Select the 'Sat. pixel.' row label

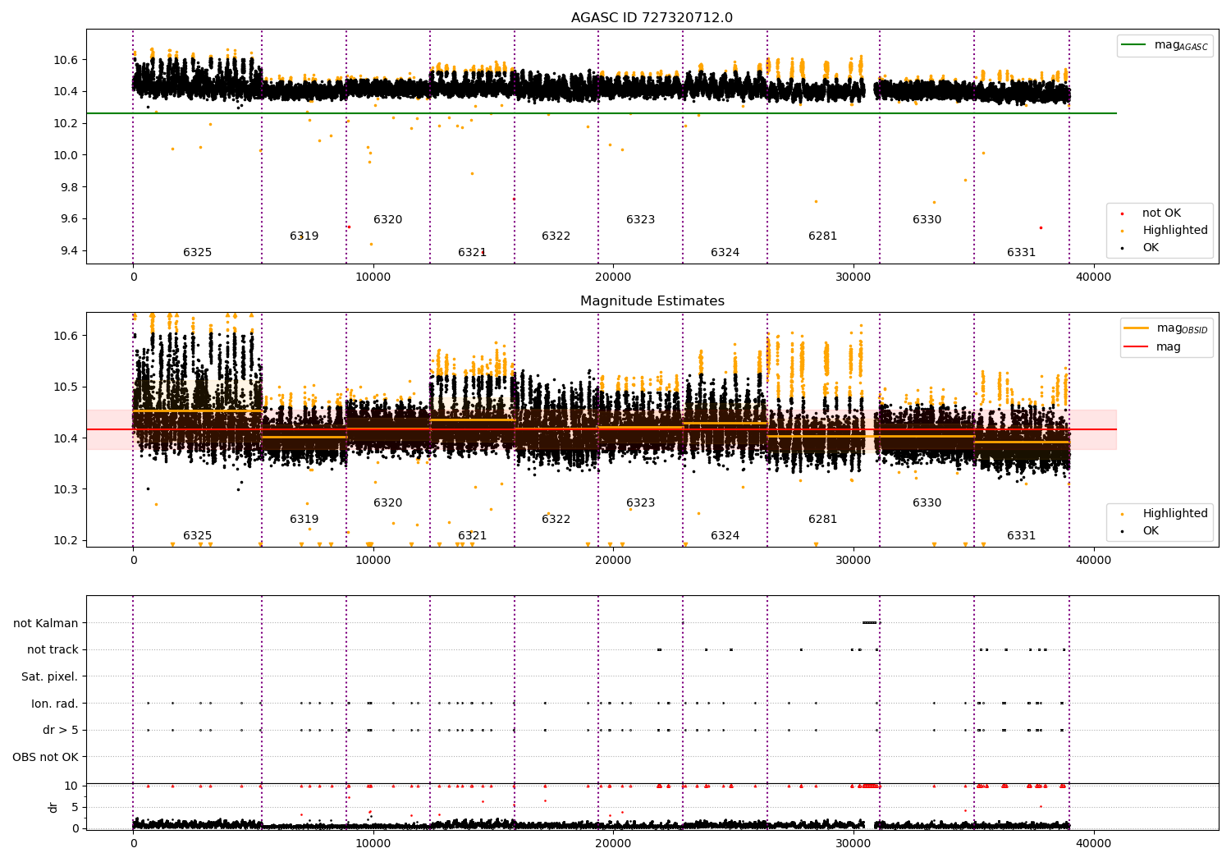pyautogui.click(x=49, y=676)
